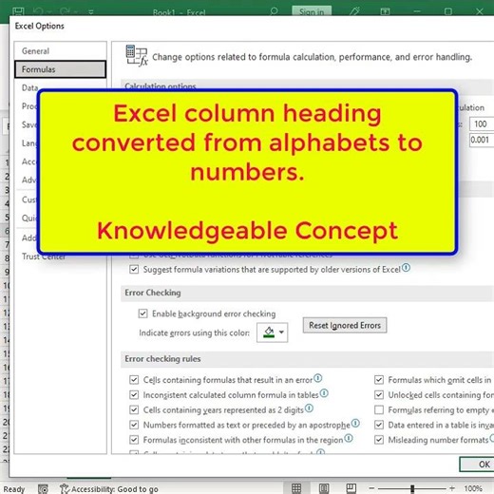Click the 100% zoom level indicator

pyautogui.click(x=473, y=488)
